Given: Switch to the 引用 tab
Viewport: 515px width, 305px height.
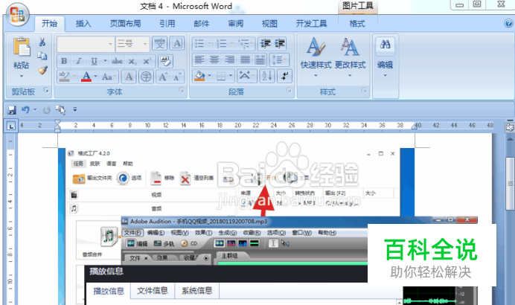Looking at the screenshot, I should click(x=167, y=24).
